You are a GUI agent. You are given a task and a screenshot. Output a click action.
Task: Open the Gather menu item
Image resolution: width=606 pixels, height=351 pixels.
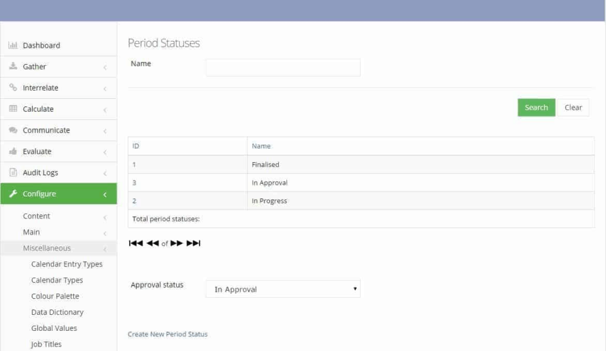[x=59, y=66]
